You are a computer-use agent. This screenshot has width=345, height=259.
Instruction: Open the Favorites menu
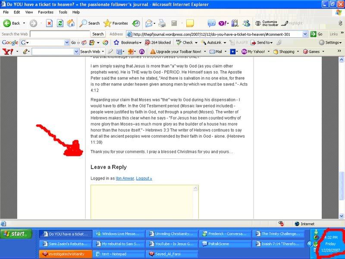[46, 12]
